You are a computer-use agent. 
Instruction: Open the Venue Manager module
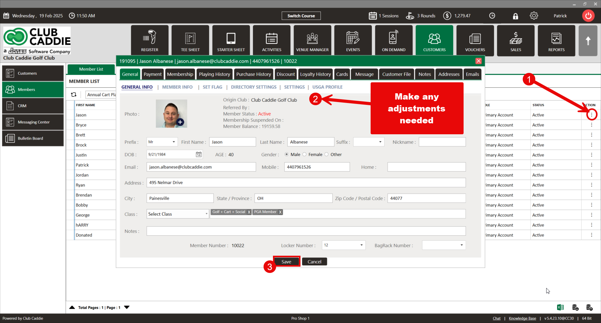click(312, 41)
